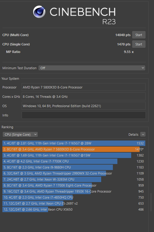The image size is (154, 232).
Task: Select ranking row 12 Xeon X5650
Action: [x=74, y=209]
